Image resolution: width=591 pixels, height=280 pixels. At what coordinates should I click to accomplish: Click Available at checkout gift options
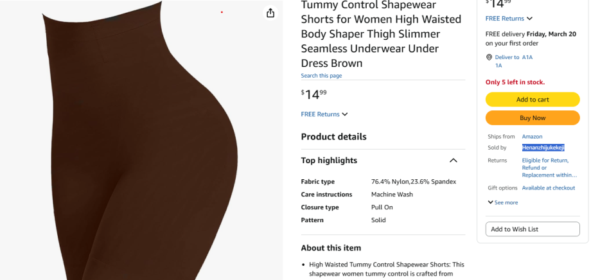[x=548, y=188]
